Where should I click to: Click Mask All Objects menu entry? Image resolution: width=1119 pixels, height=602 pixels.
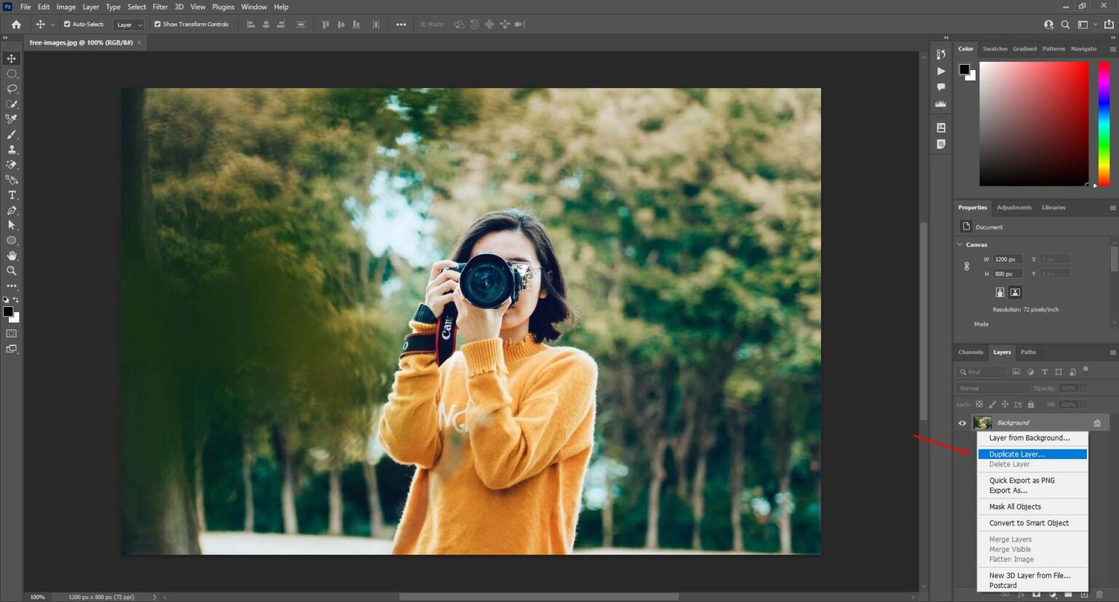point(1014,507)
